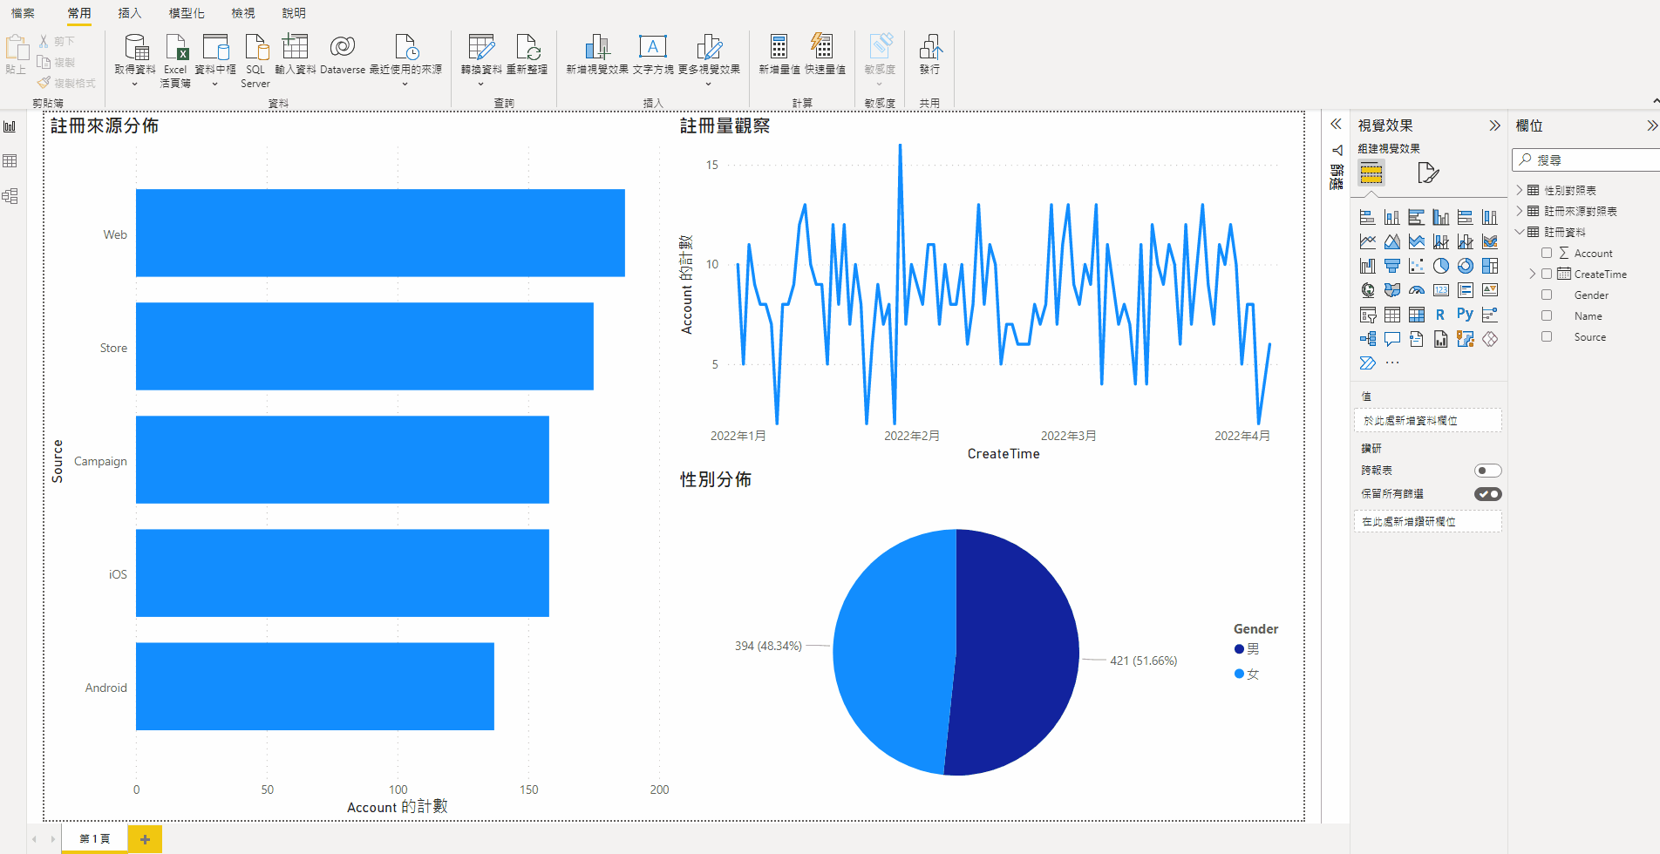Check the Account field checkbox
The width and height of the screenshot is (1660, 854).
[x=1547, y=253]
